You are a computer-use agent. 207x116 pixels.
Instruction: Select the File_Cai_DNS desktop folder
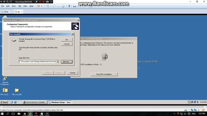click(17, 92)
